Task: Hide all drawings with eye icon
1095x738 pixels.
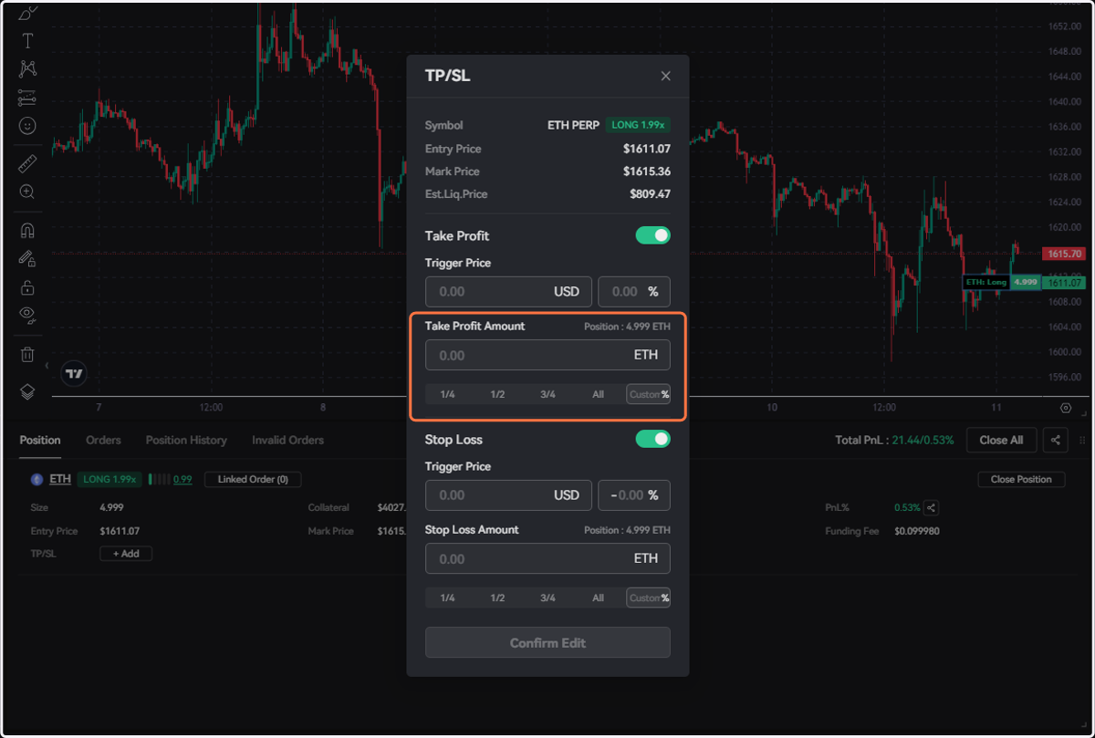Action: click(27, 316)
